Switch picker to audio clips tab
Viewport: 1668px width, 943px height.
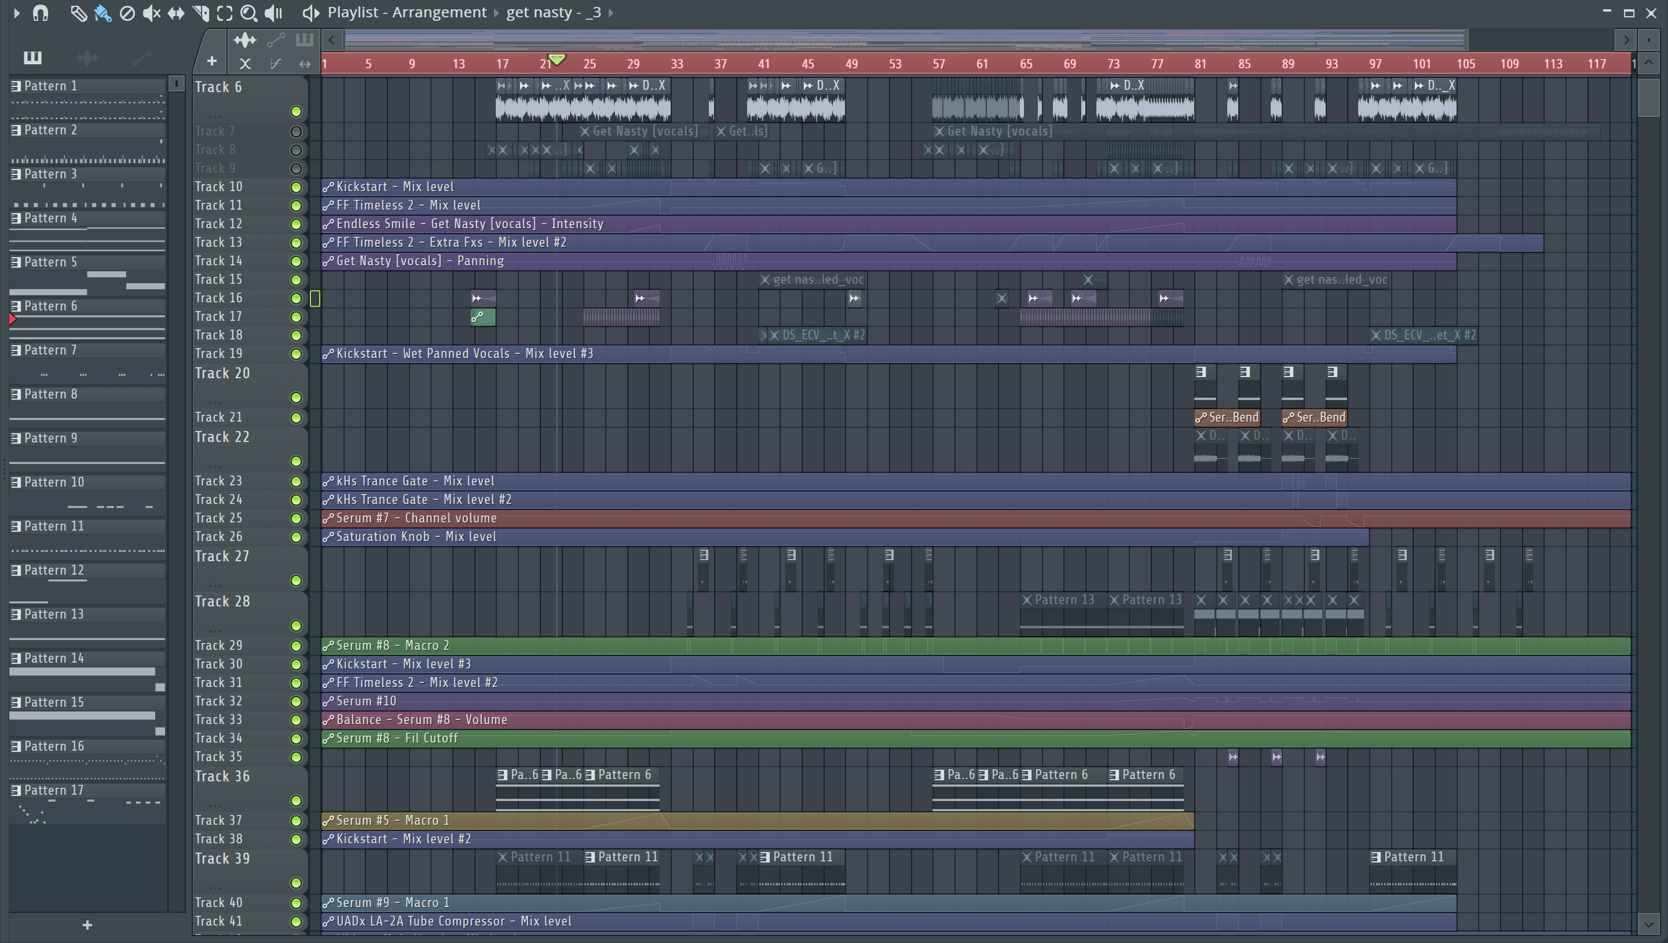(x=87, y=59)
